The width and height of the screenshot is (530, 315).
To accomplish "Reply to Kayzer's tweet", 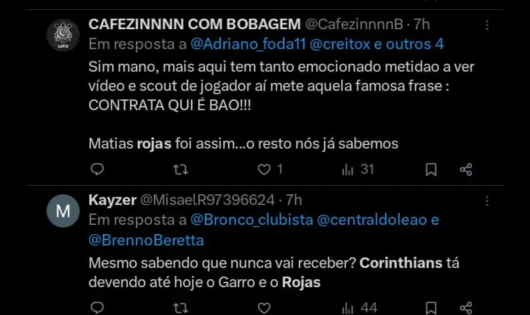I will click(97, 307).
